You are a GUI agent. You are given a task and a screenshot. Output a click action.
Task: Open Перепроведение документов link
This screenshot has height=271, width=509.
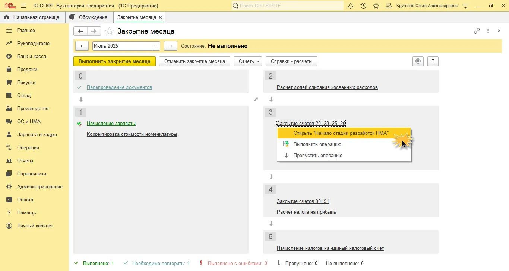tap(119, 87)
